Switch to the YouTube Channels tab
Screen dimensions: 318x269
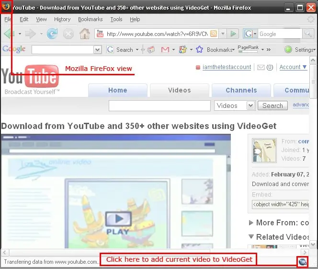click(x=241, y=90)
